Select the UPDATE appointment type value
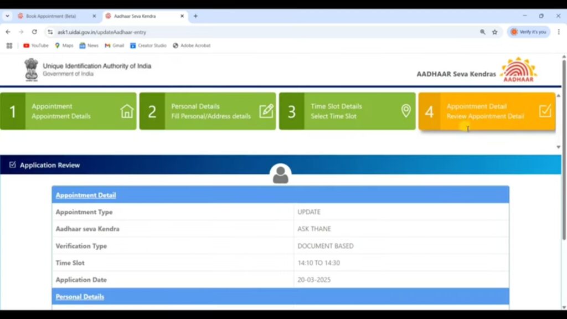 pyautogui.click(x=309, y=212)
